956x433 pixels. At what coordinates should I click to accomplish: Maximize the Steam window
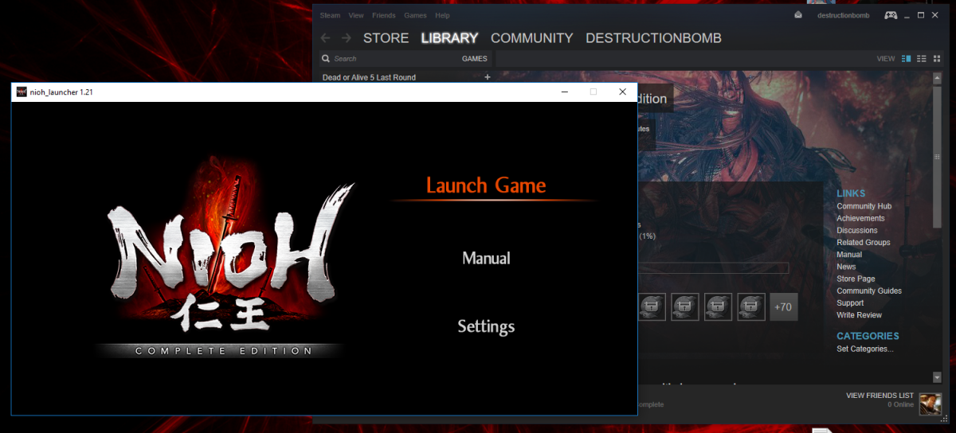(x=921, y=15)
